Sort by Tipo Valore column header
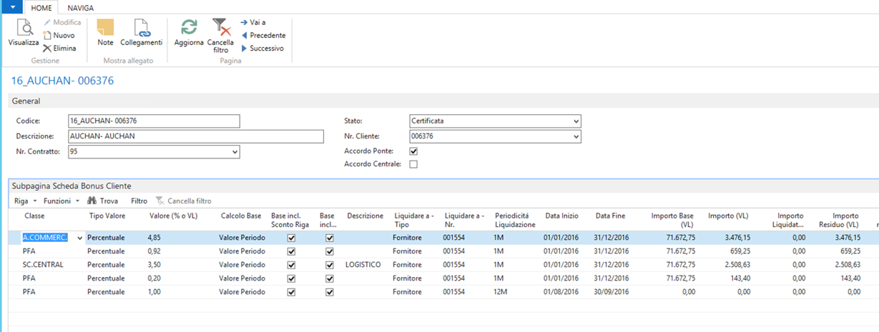 point(107,216)
